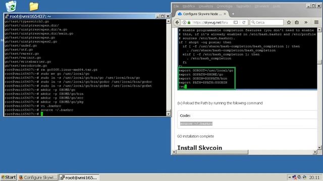View the green padlock connection details
323x181 pixels.
pyautogui.click(x=189, y=22)
